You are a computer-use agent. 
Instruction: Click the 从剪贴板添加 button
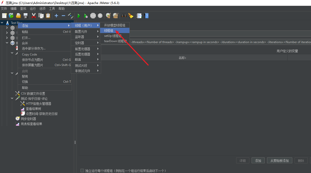[280, 161]
